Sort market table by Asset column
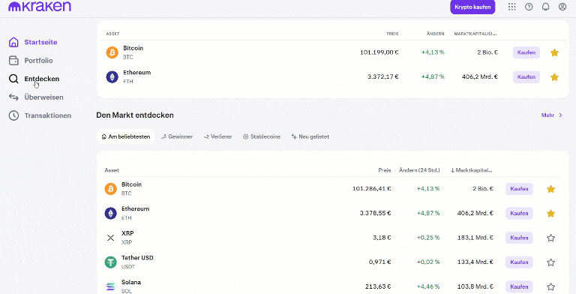This screenshot has height=294, width=576. tap(112, 170)
